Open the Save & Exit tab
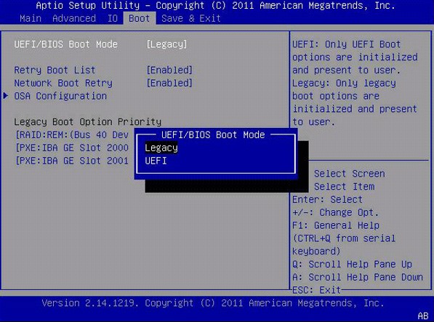This screenshot has height=322, width=434. point(191,18)
